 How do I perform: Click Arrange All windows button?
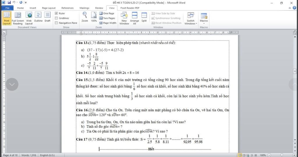point(134,18)
